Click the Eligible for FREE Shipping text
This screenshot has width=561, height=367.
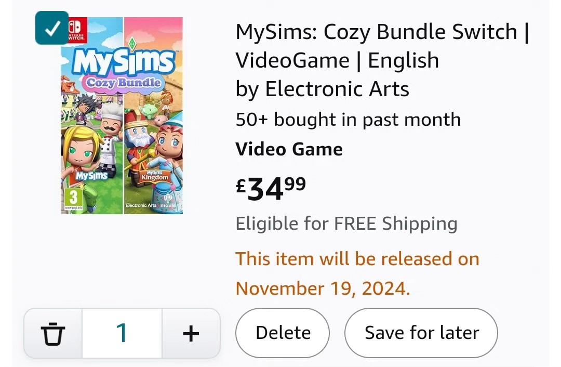coord(346,224)
